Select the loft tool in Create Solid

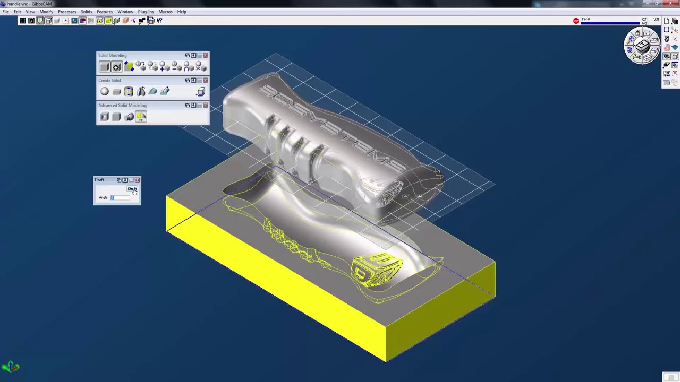click(x=153, y=91)
